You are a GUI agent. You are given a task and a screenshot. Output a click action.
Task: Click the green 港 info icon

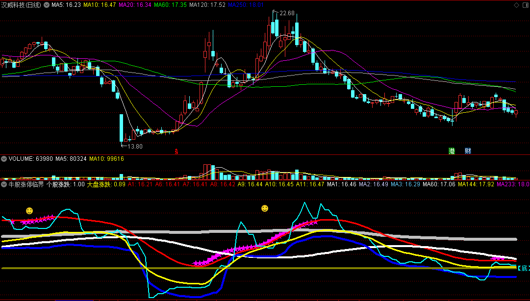pos(452,151)
